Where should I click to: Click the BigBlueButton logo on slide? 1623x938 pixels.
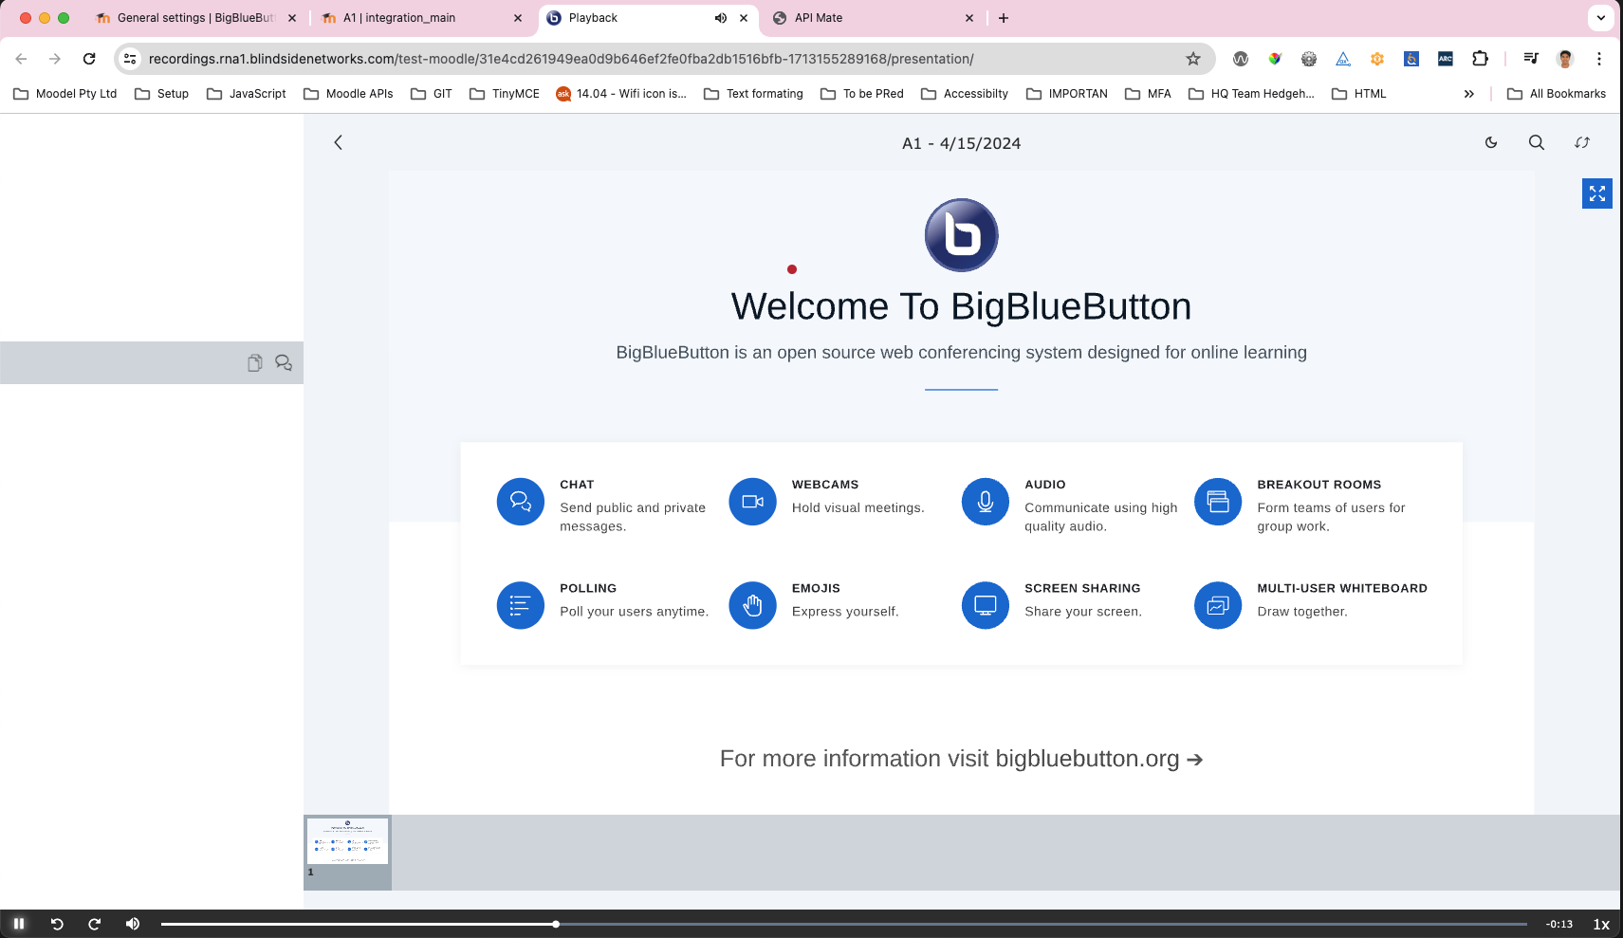[962, 235]
